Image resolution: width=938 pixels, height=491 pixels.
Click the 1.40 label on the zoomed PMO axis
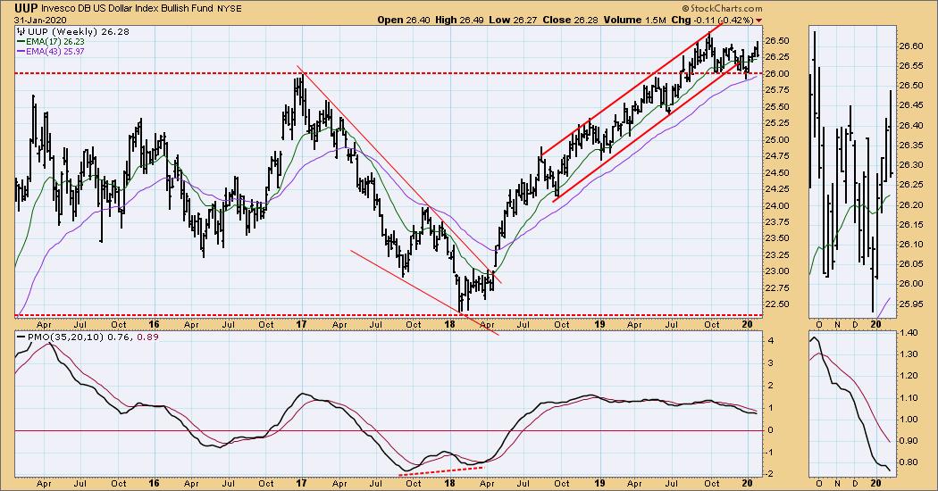[909, 332]
